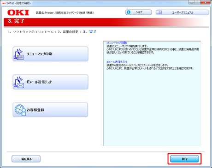Click the small OKI icon in title bar
This screenshot has width=212, height=168.
tap(4, 3)
